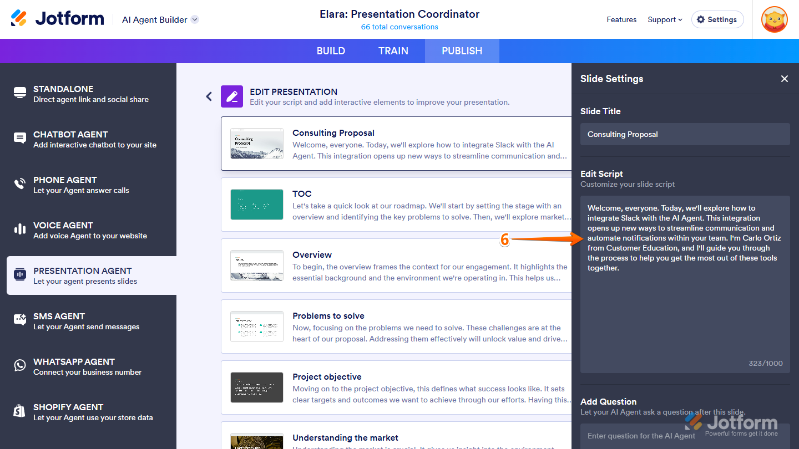
Task: Click the Overview slide name
Action: tap(312, 255)
